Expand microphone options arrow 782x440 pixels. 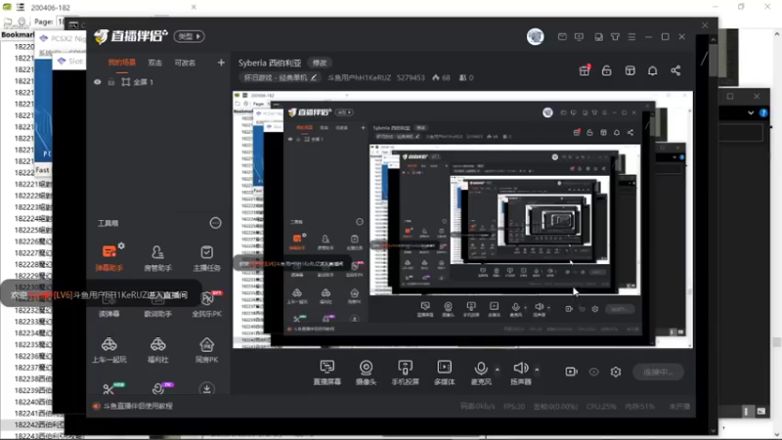coord(498,370)
